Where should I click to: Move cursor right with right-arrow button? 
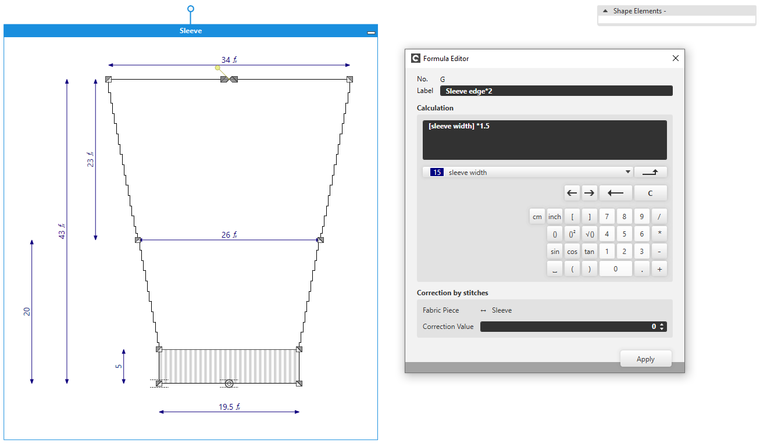(x=589, y=193)
